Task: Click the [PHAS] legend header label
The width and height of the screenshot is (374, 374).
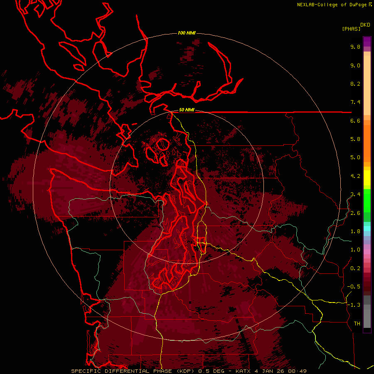Action: click(351, 29)
